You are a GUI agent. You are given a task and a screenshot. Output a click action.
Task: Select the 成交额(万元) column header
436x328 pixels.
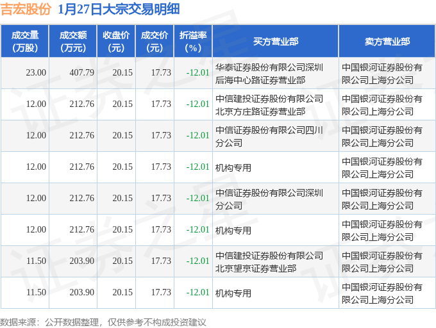click(x=73, y=42)
